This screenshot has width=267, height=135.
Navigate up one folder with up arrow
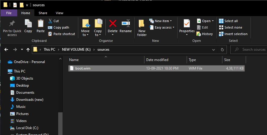(28, 50)
